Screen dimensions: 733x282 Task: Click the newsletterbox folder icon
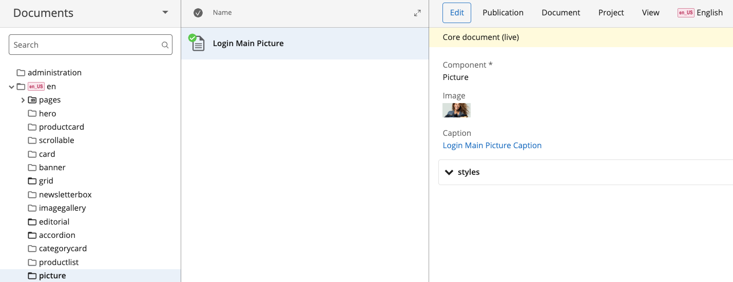pyautogui.click(x=32, y=195)
